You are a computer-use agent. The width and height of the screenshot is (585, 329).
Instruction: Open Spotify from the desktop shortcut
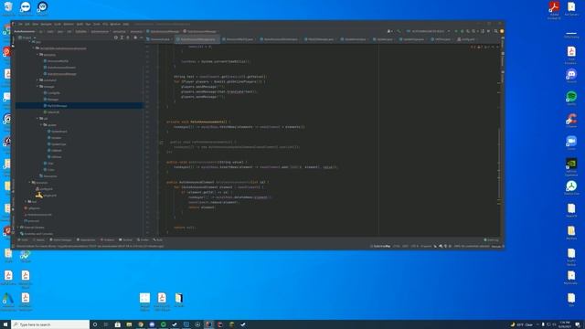(571, 98)
